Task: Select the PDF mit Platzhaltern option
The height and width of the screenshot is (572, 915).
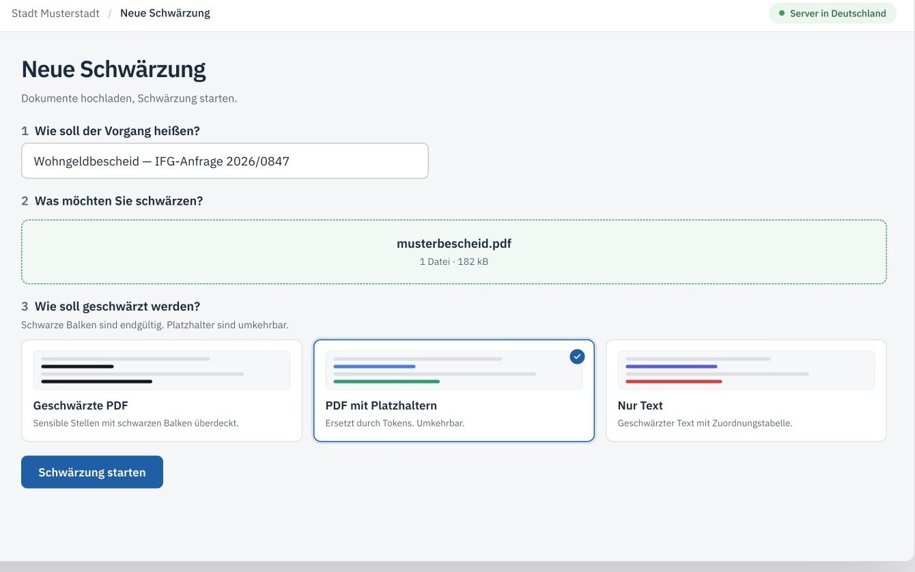Action: [454, 390]
